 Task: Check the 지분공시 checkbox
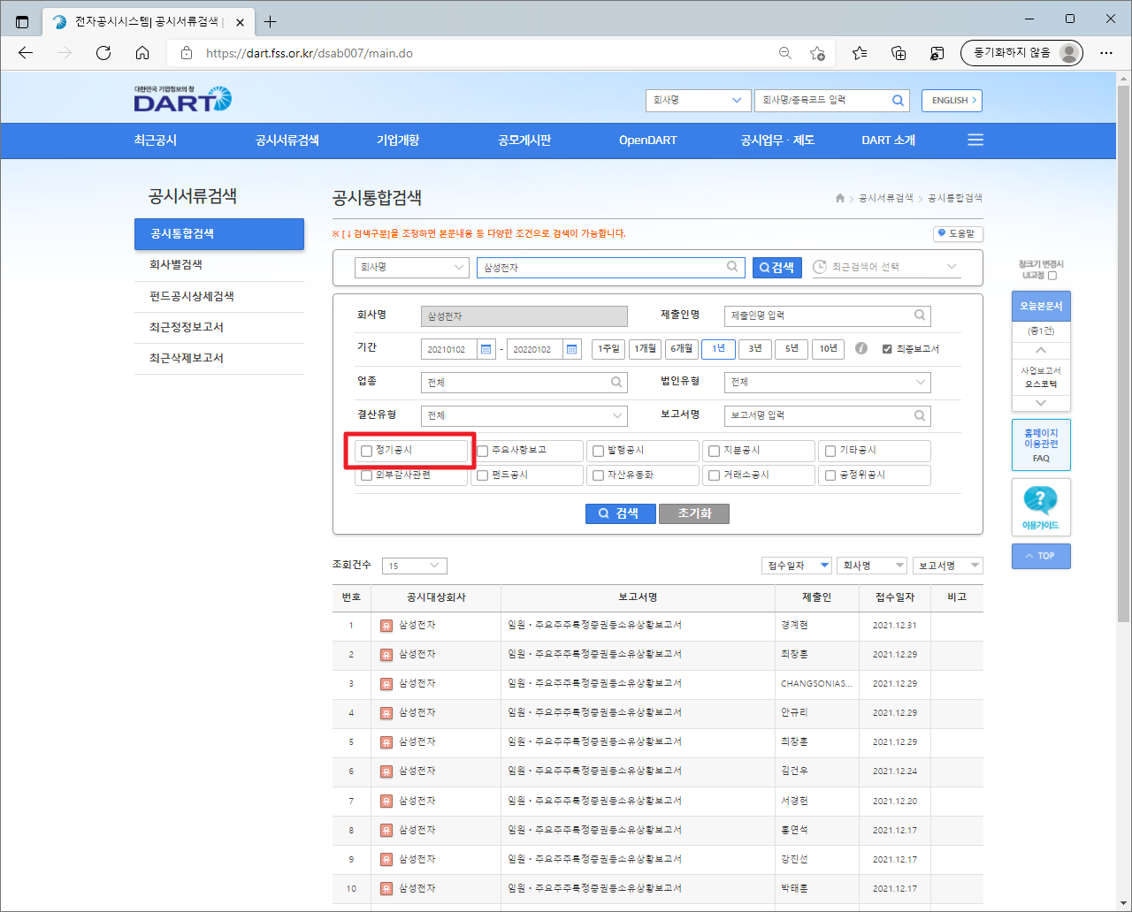pyautogui.click(x=715, y=451)
